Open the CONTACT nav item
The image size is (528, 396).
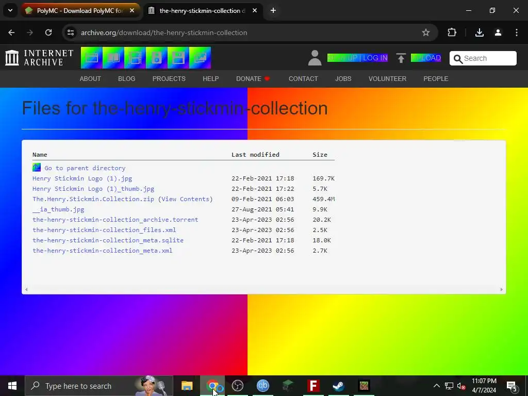tap(303, 79)
